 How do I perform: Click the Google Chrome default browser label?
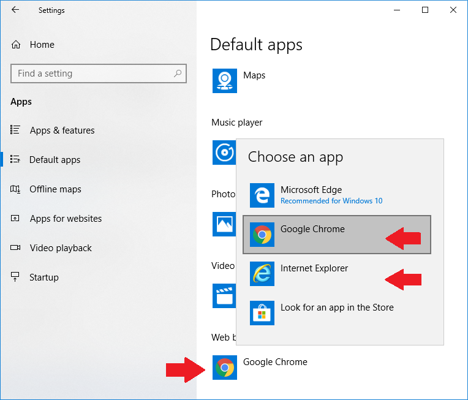pyautogui.click(x=275, y=362)
